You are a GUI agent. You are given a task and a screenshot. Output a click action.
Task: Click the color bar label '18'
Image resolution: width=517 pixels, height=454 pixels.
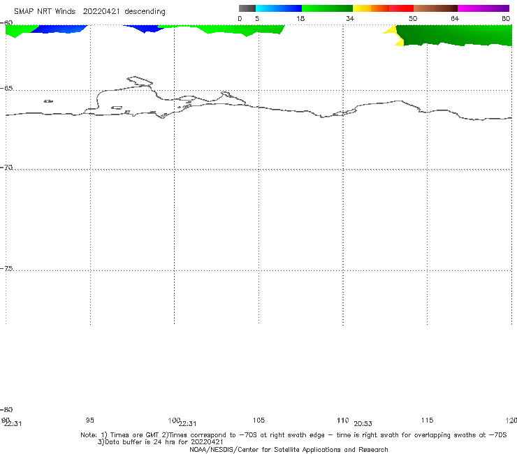tap(300, 19)
